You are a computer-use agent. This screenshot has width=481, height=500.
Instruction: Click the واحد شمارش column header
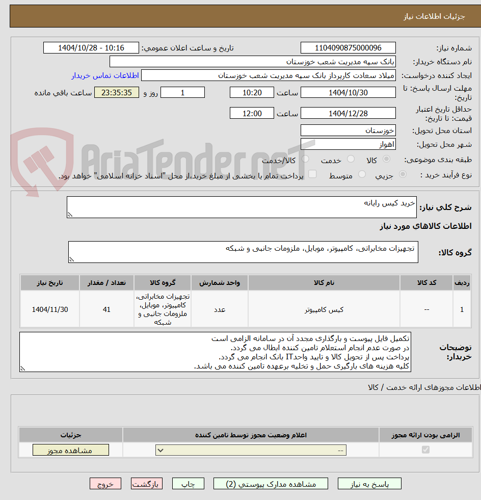tap(220, 283)
